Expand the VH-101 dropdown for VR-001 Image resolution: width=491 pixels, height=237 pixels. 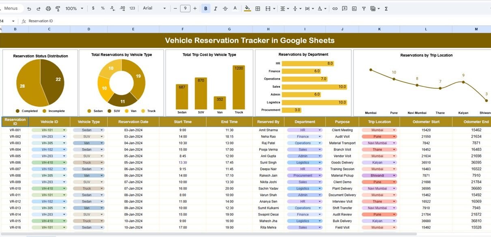point(64,130)
